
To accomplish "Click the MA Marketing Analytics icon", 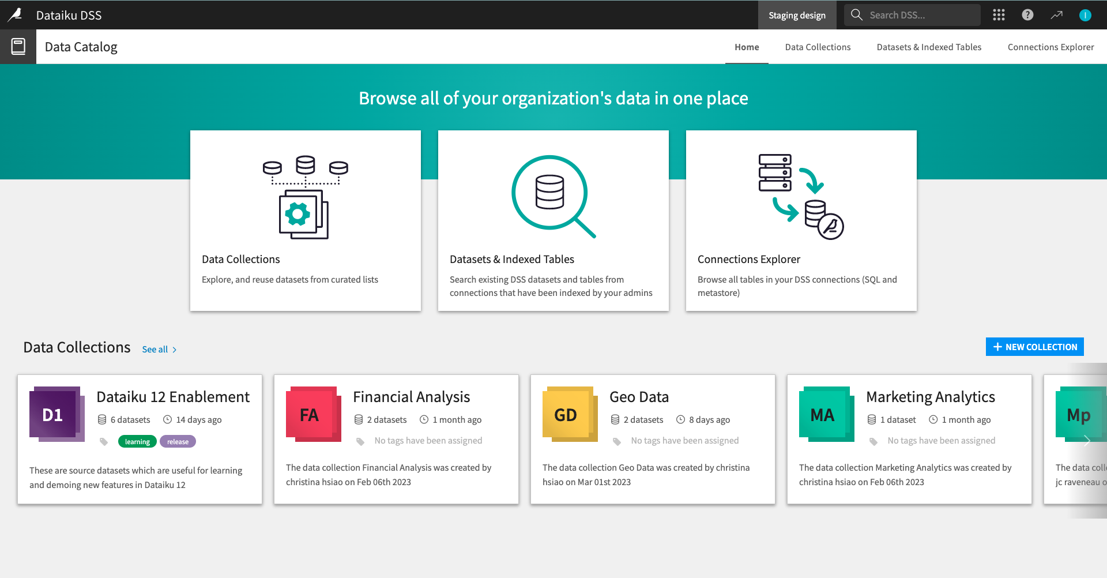I will [827, 414].
